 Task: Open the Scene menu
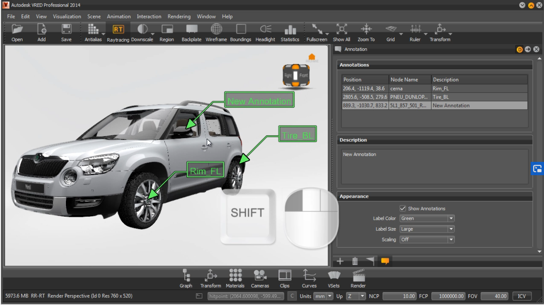94,17
